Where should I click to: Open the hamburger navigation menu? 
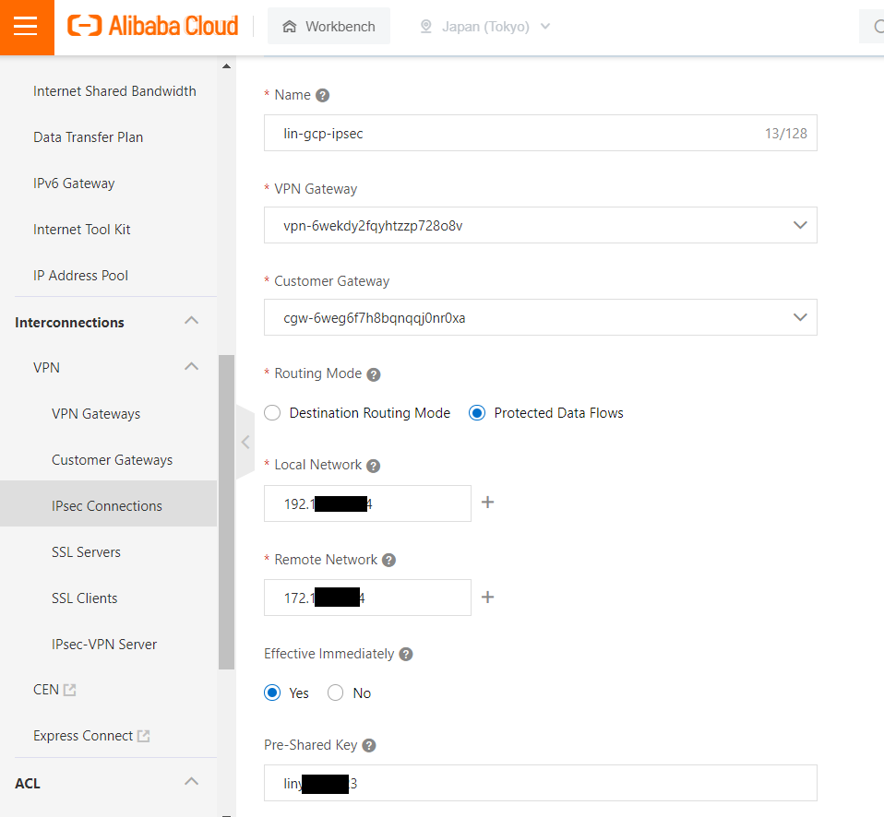tap(26, 27)
